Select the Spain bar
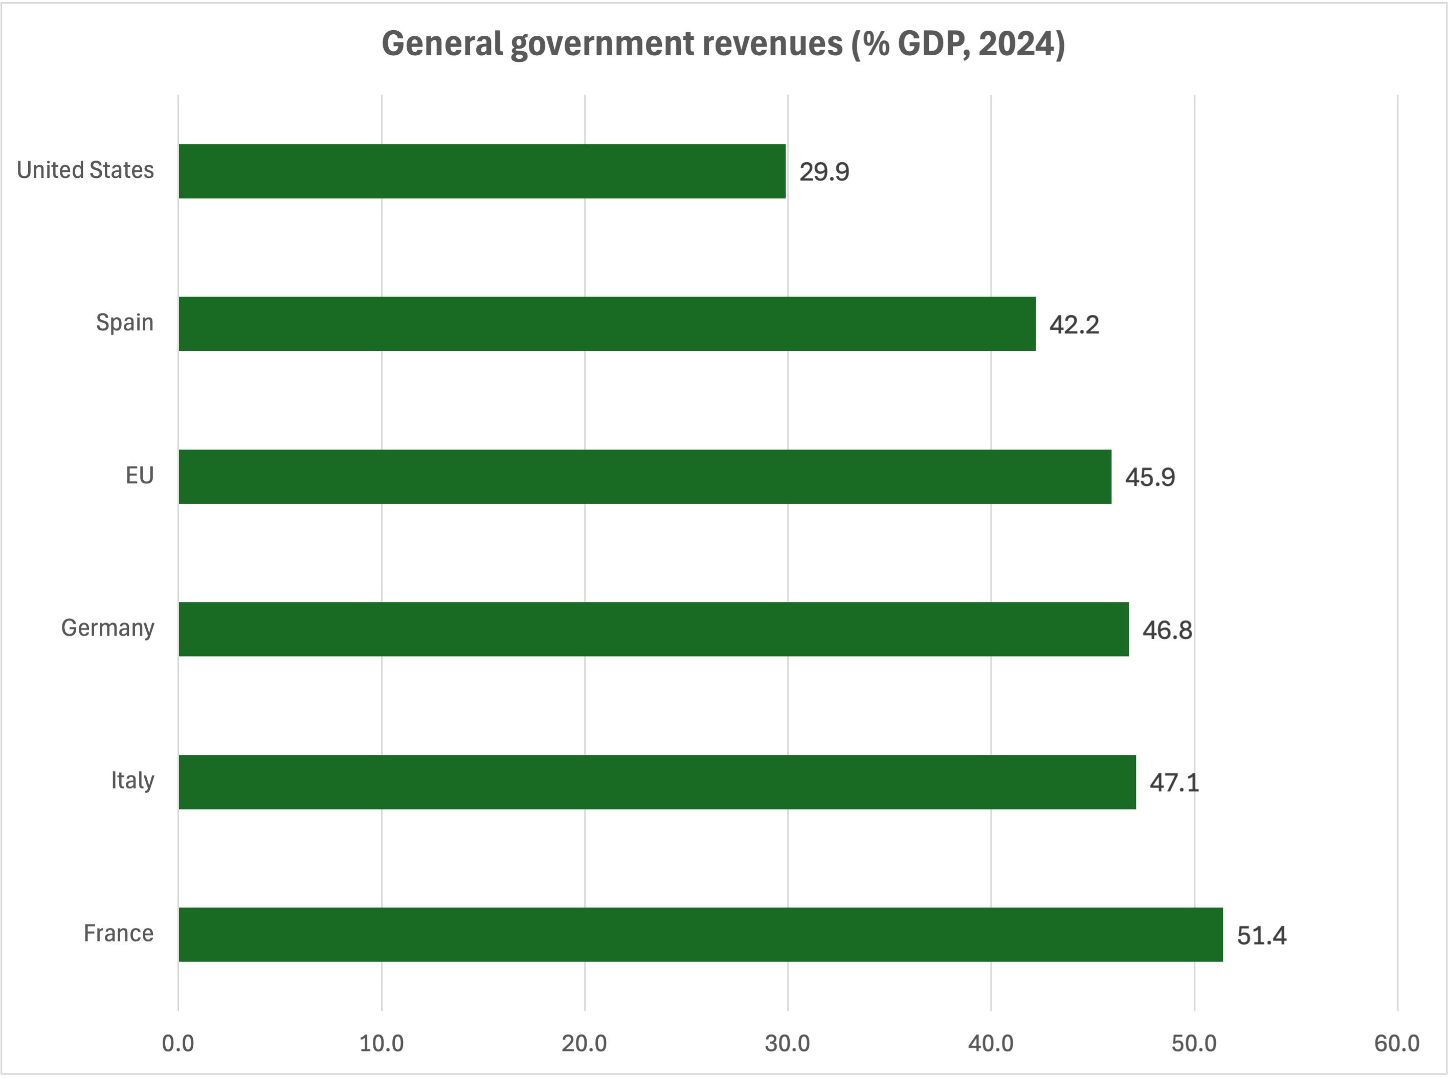1451x1078 pixels. pos(607,324)
